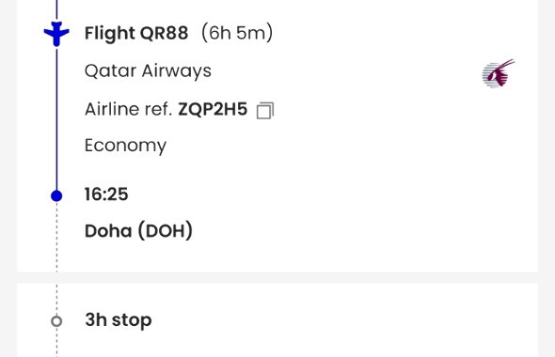Click the 6h 5m flight duration
This screenshot has width=555, height=357.
click(x=237, y=33)
